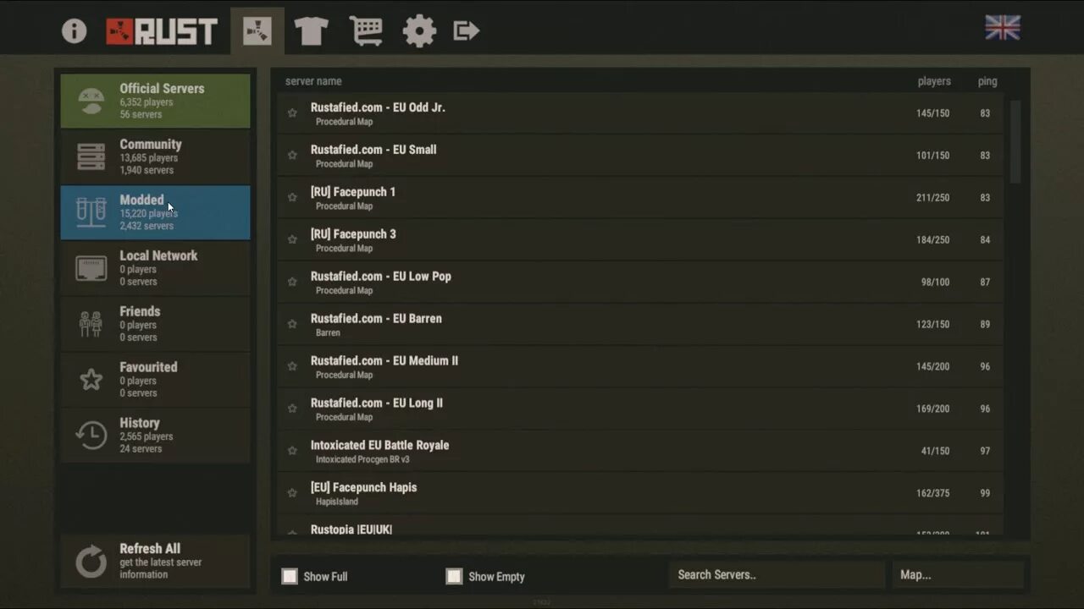This screenshot has height=609, width=1084.
Task: Select Rustafied.com - EU Barren server
Action: tap(640, 325)
